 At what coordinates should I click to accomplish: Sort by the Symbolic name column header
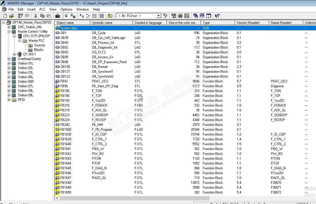(111, 22)
